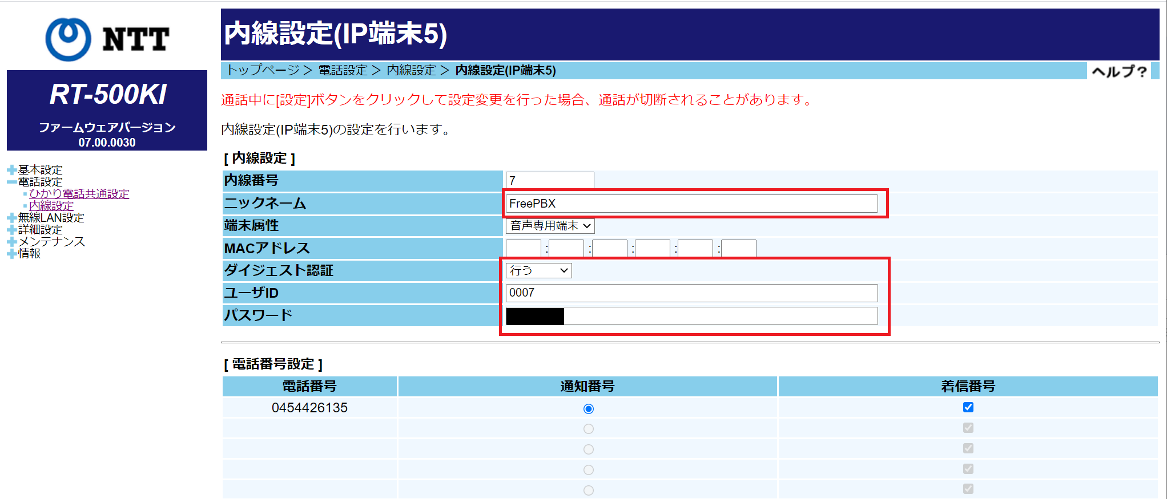
Task: Toggle 着信番号 checkbox for 0454426135
Action: tap(968, 407)
